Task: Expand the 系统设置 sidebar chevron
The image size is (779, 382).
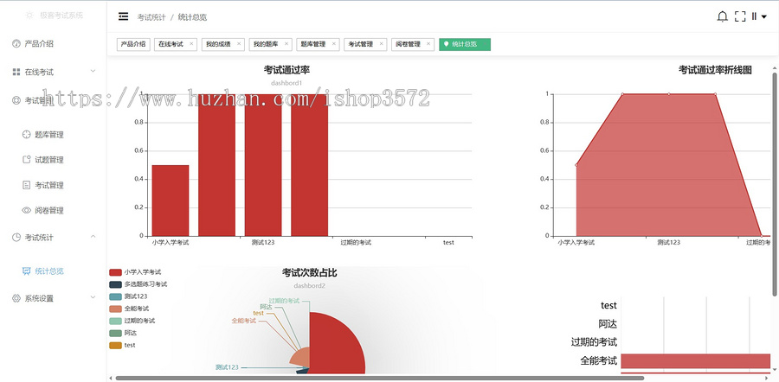Action: 93,297
